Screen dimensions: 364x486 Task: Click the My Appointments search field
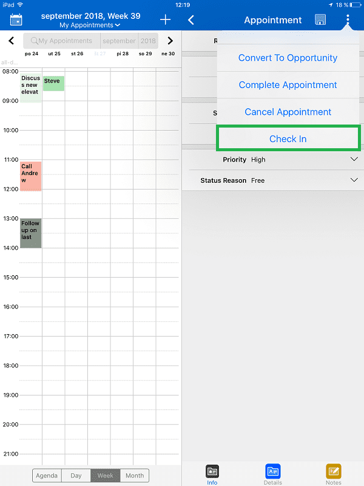coord(61,41)
